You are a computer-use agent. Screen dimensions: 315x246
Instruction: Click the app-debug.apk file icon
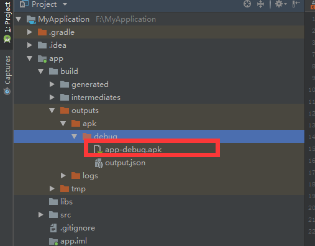coord(98,149)
